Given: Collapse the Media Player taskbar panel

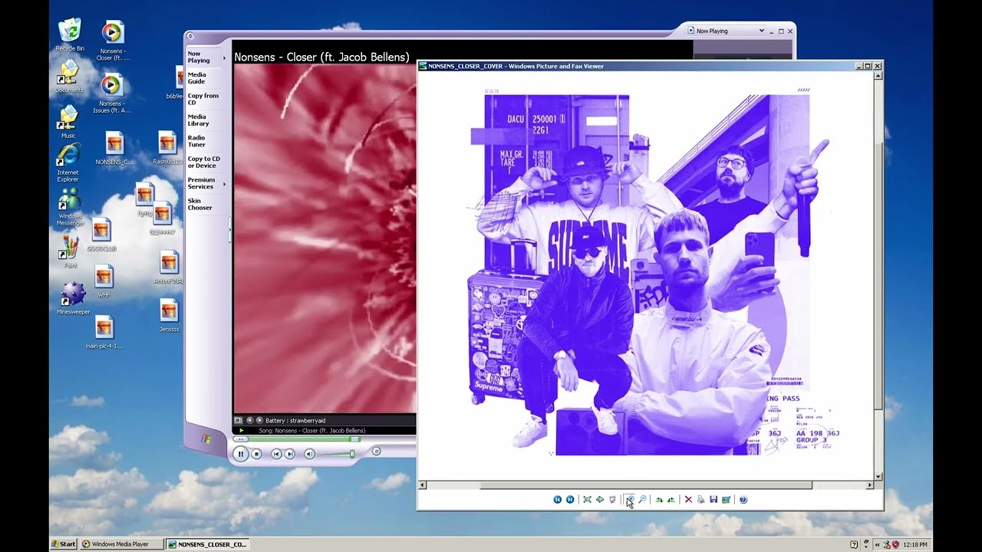Looking at the screenshot, I should click(x=229, y=230).
